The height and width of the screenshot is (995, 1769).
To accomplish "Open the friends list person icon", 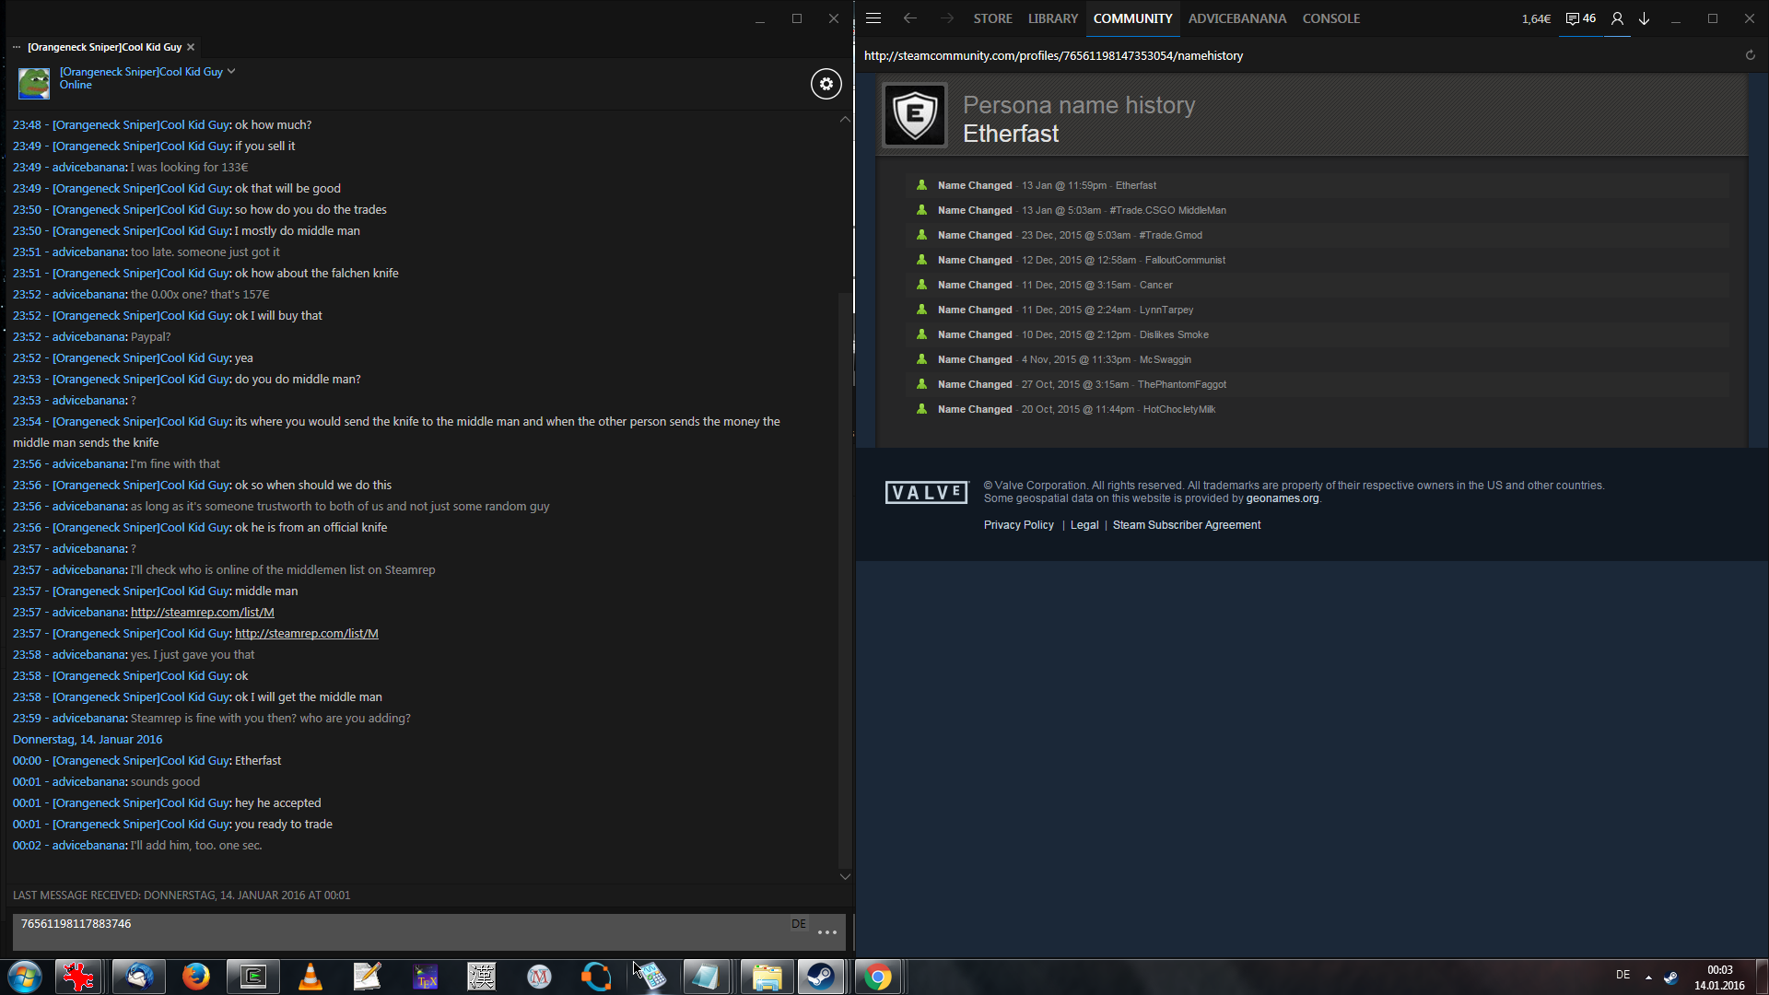I will tap(1617, 18).
